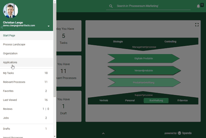
Task: Open the Jobs entry
Action: click(26, 118)
